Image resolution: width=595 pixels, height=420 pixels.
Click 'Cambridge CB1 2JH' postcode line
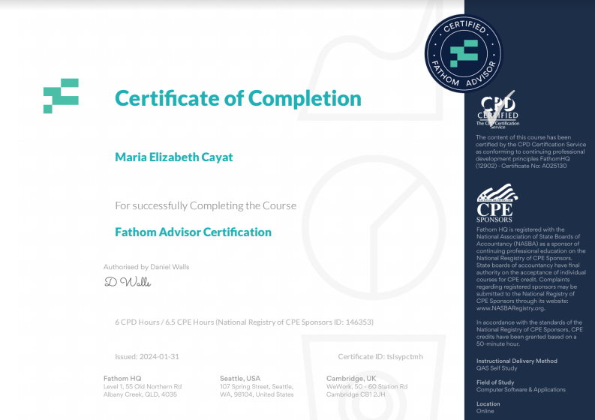(x=356, y=394)
